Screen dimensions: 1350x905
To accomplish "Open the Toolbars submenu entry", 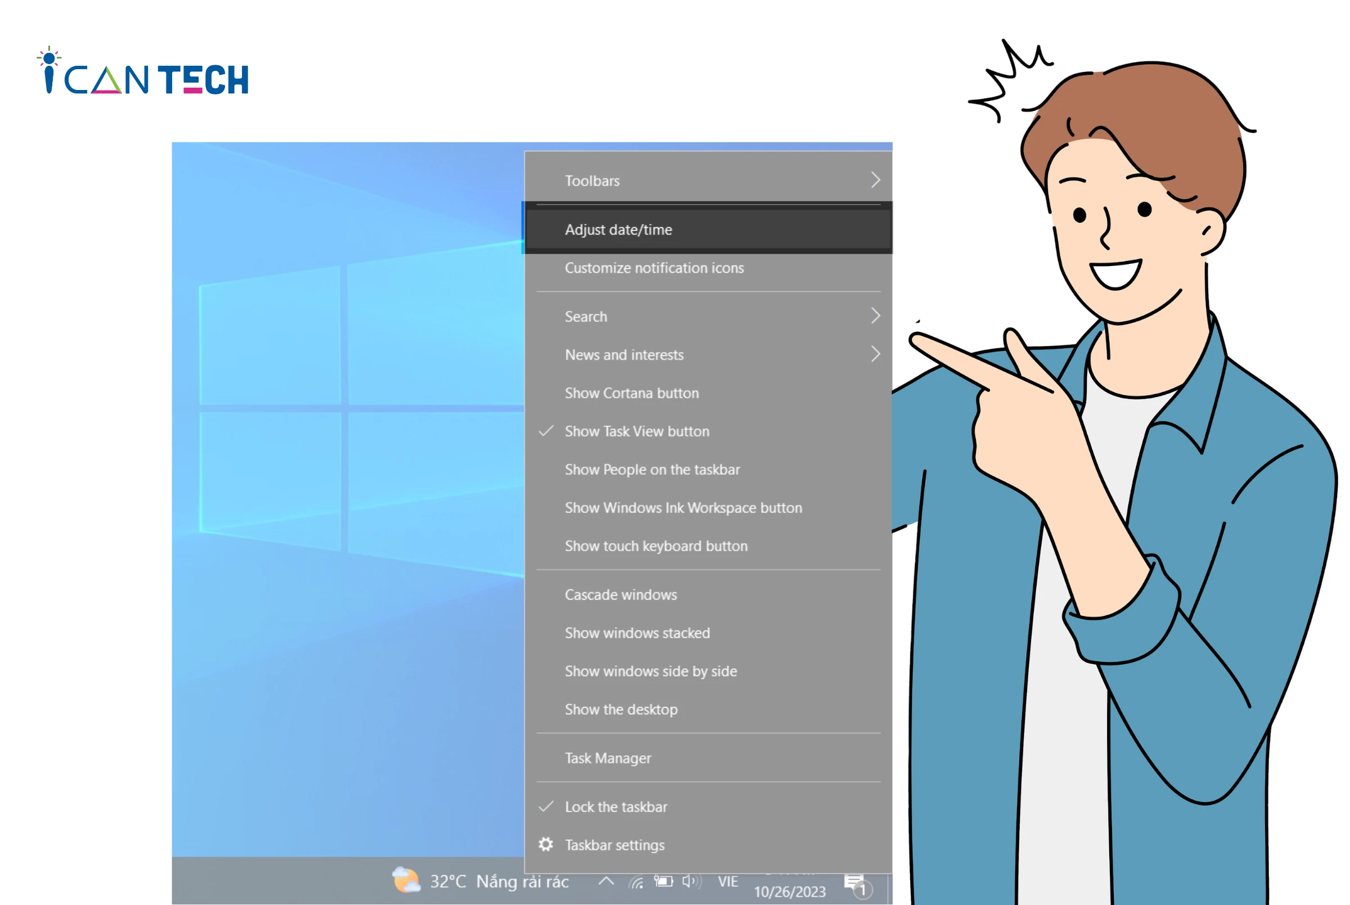I will (708, 181).
